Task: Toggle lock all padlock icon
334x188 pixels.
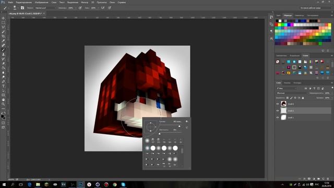Action: tap(303, 98)
